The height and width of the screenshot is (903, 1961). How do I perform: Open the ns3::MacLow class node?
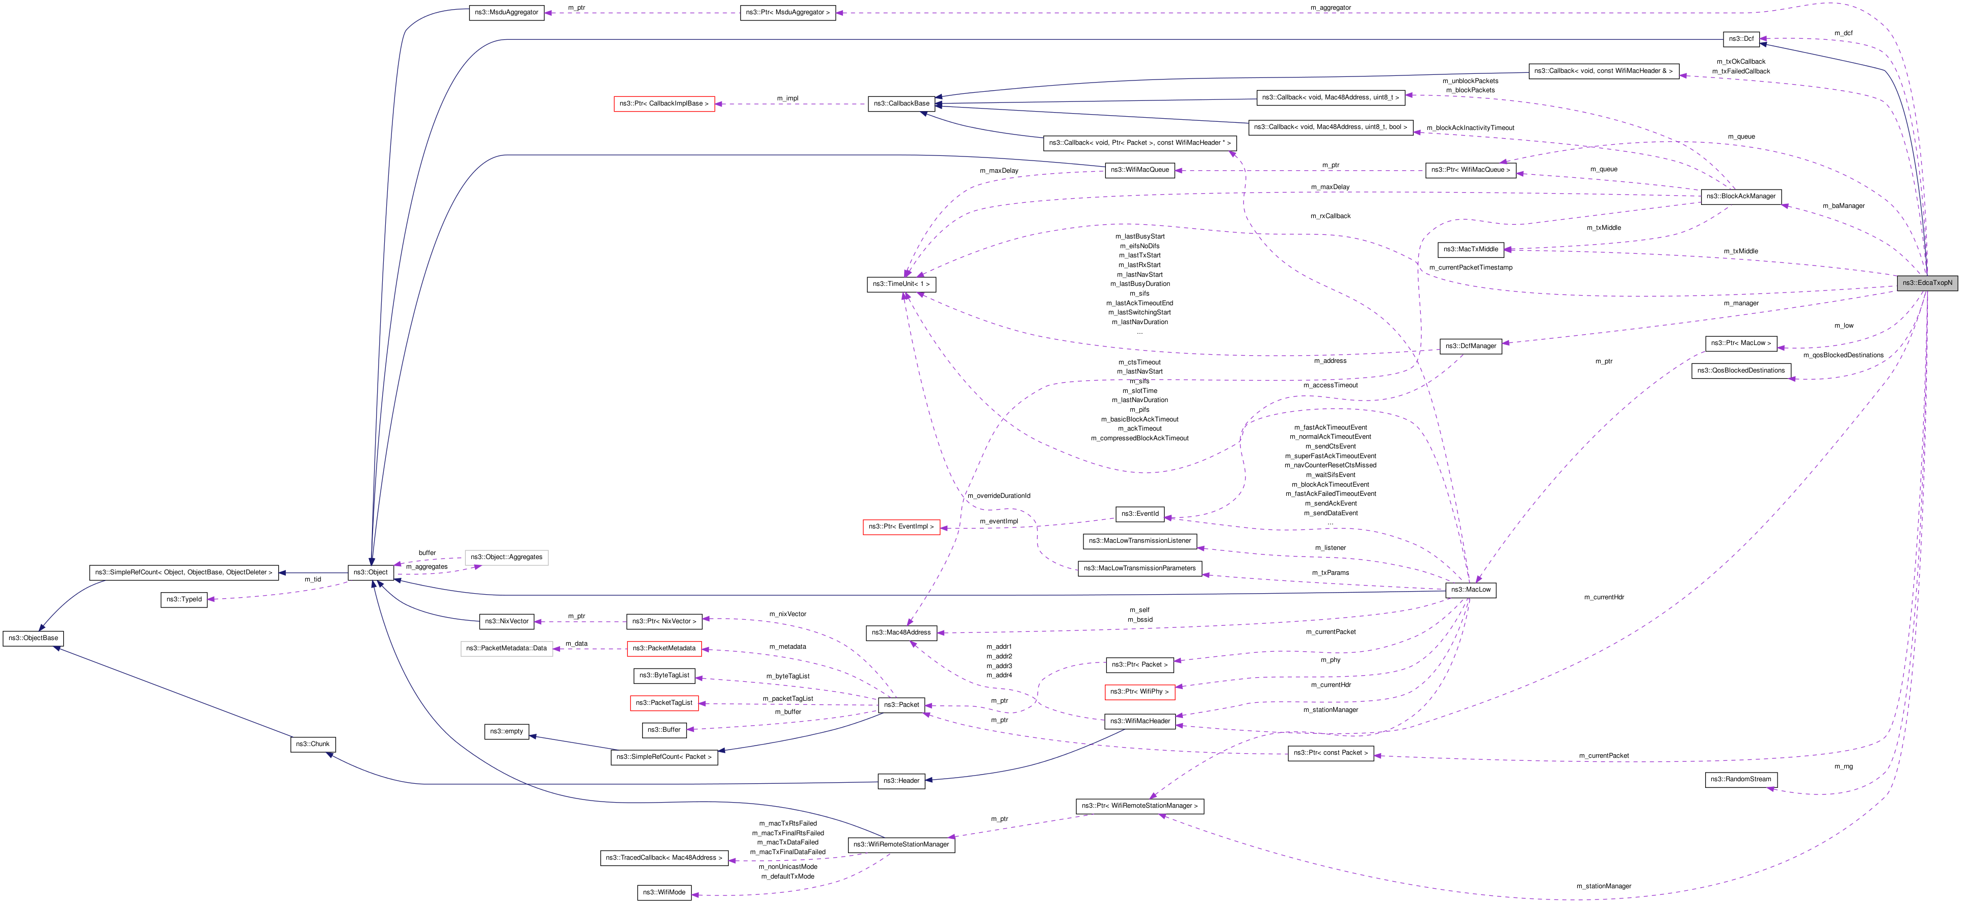[1471, 590]
